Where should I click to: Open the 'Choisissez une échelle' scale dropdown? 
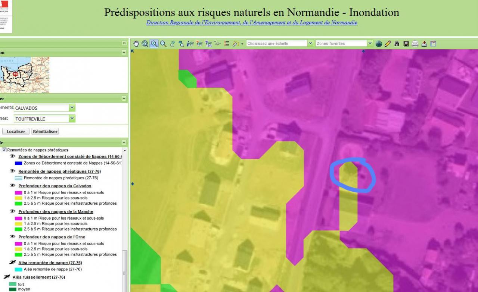pos(310,44)
